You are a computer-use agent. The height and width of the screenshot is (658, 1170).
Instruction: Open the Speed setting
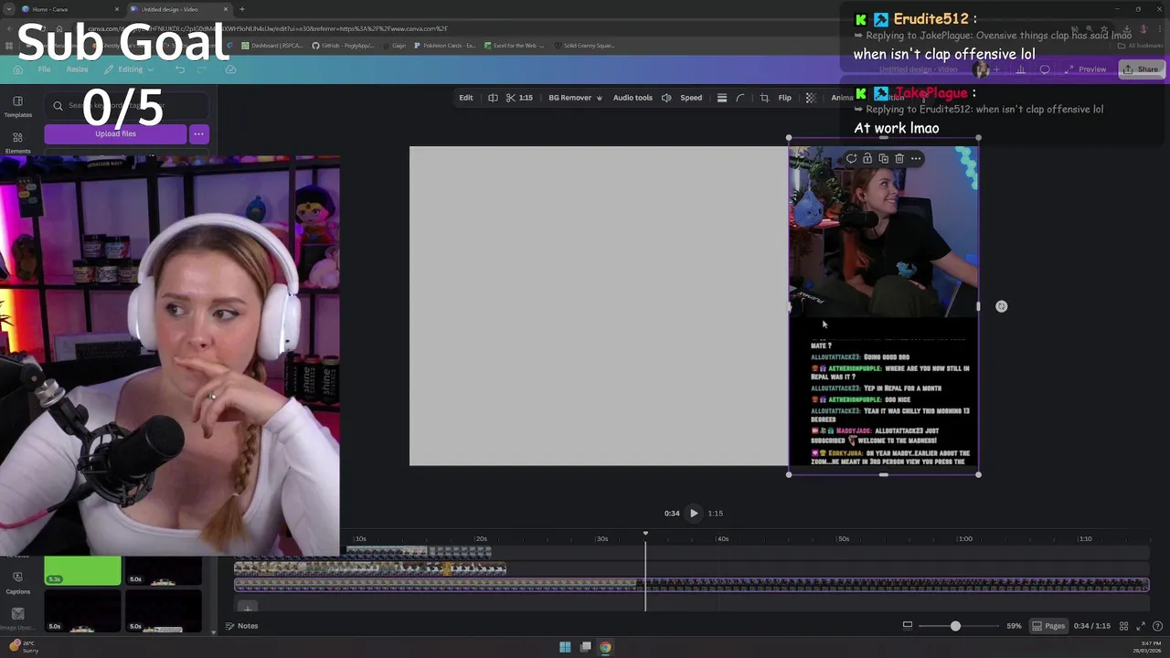[691, 98]
